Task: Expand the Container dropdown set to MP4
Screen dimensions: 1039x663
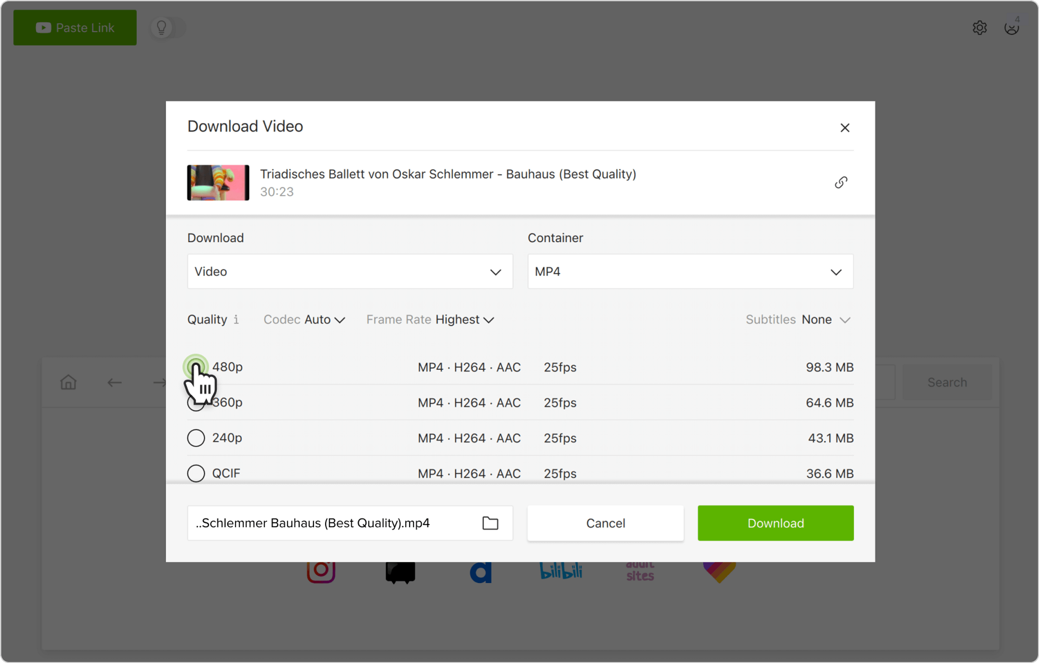Action: pyautogui.click(x=690, y=272)
